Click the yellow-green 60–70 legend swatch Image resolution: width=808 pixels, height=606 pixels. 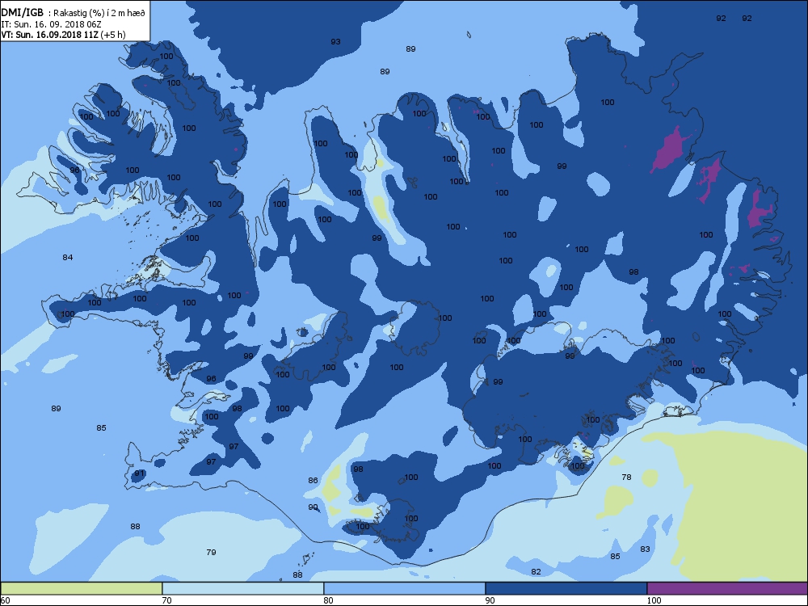click(82, 588)
